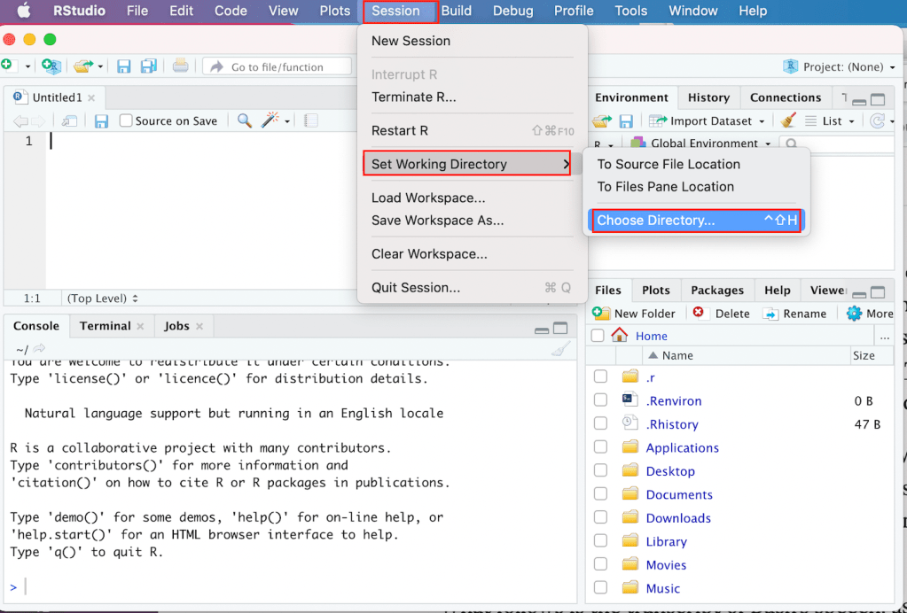
Task: Open the Downloads folder link
Action: click(x=678, y=518)
